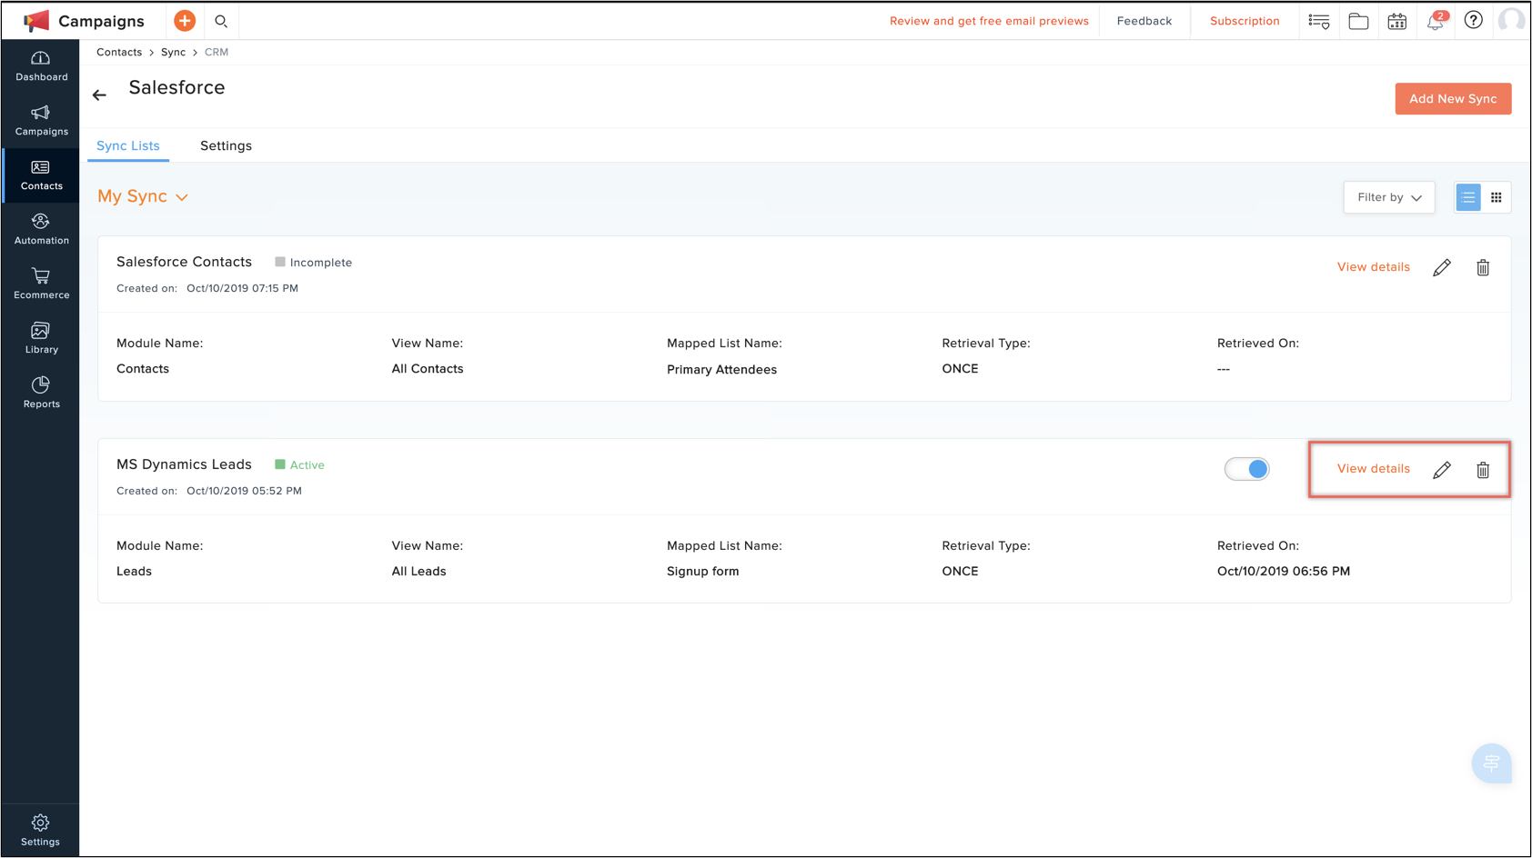The height and width of the screenshot is (858, 1532).
Task: Open the Feedback link
Action: click(1144, 21)
